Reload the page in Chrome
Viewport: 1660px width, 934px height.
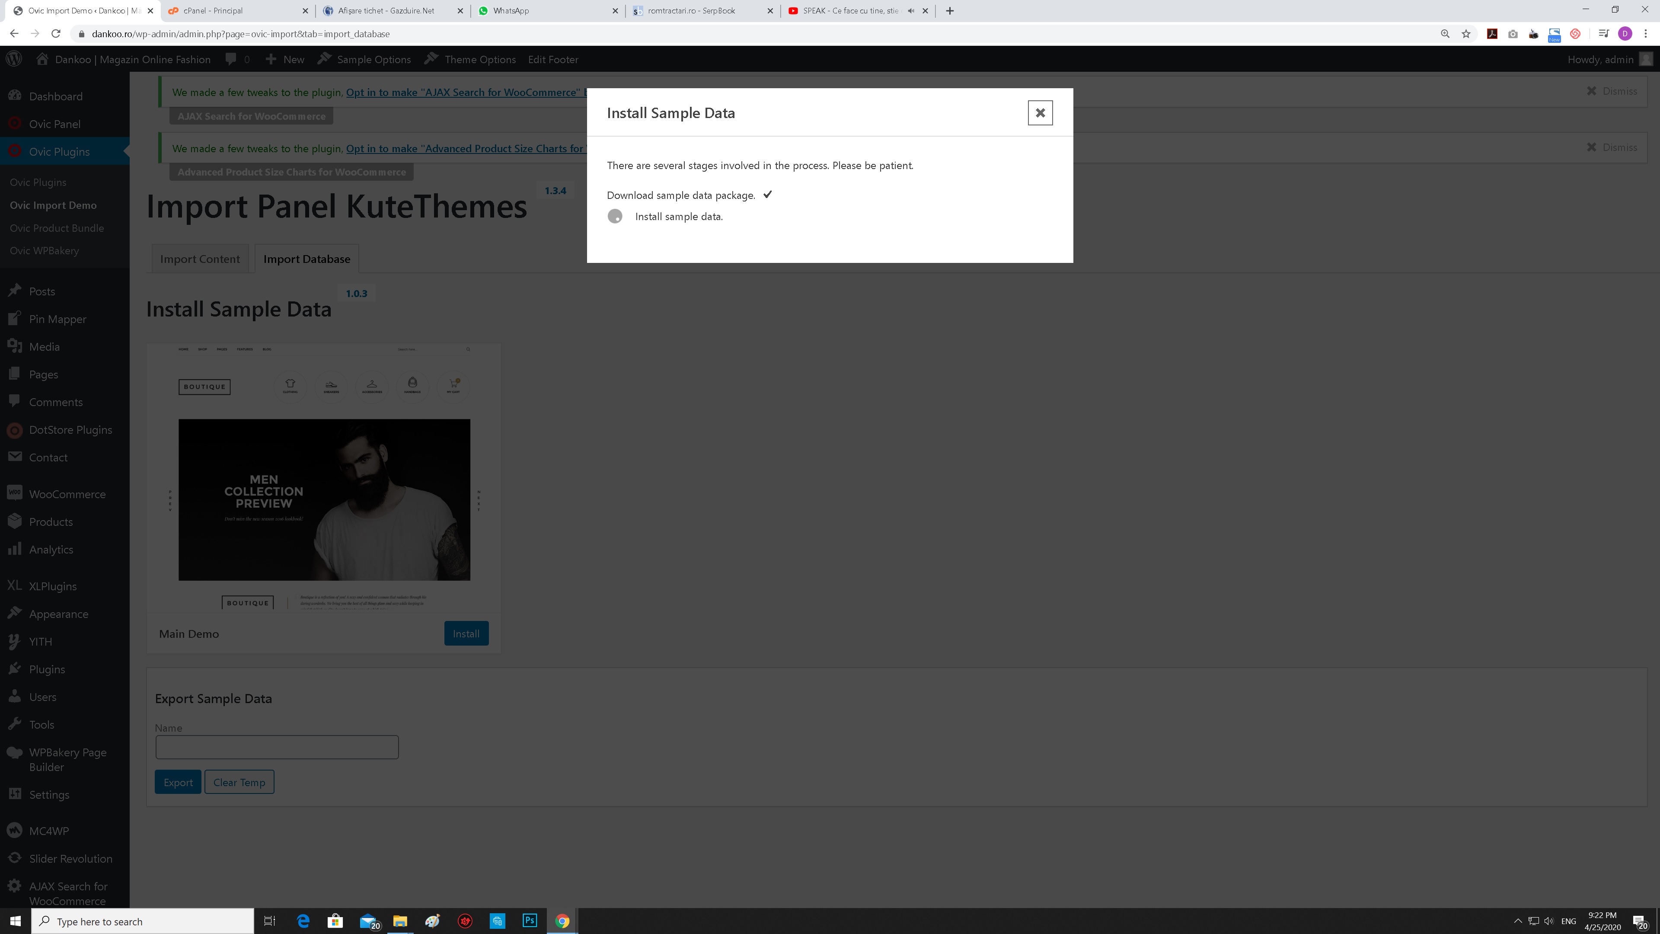[x=56, y=34]
